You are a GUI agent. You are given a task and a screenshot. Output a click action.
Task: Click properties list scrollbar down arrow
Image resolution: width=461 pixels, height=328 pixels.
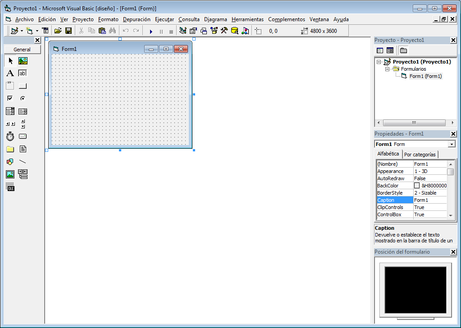[451, 216]
